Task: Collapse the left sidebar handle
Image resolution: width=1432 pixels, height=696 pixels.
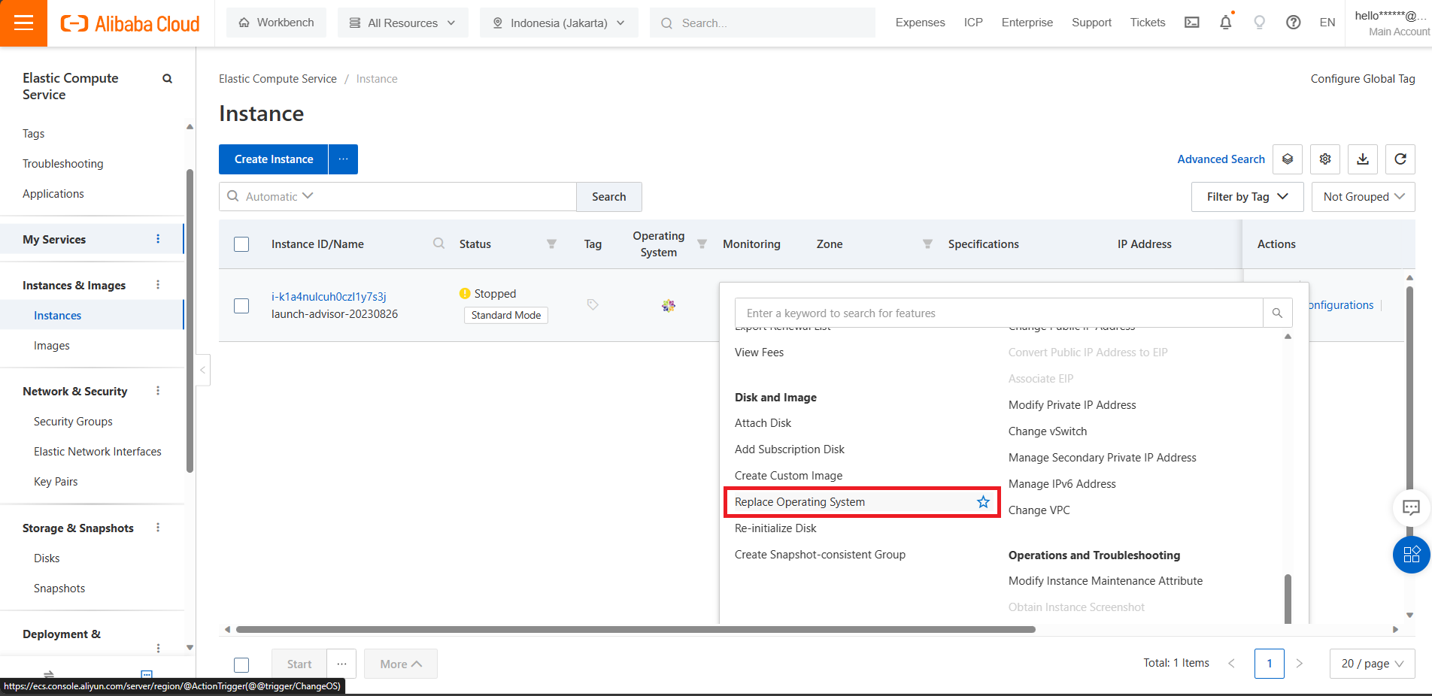Action: 202,370
